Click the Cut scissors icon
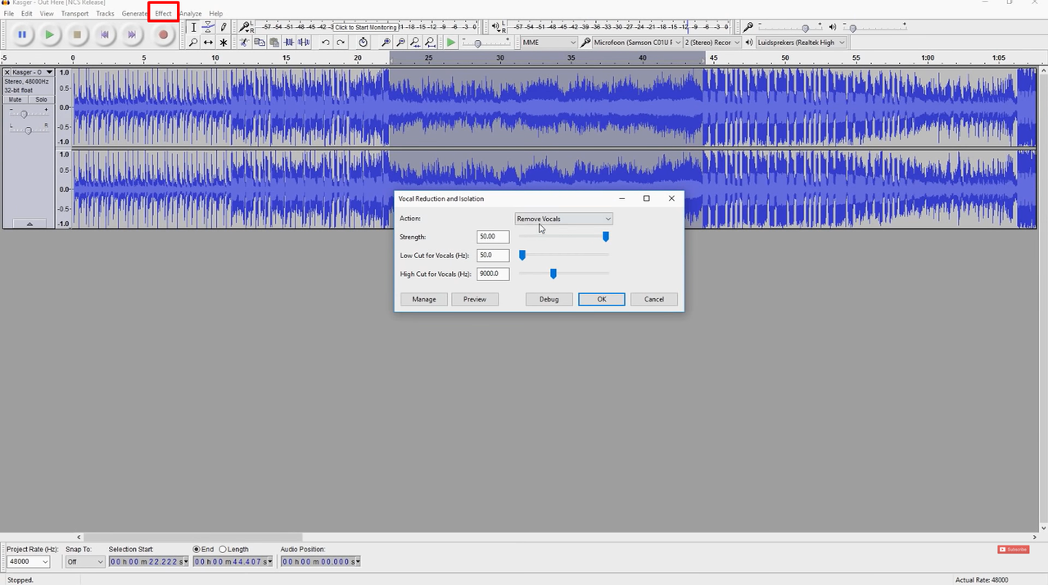 pyautogui.click(x=244, y=43)
